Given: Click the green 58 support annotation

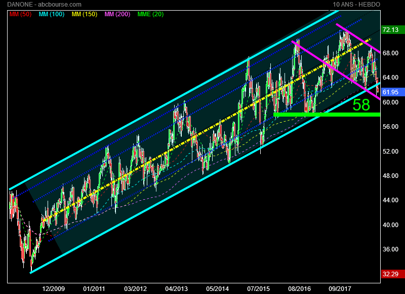Looking at the screenshot, I should pos(361,105).
